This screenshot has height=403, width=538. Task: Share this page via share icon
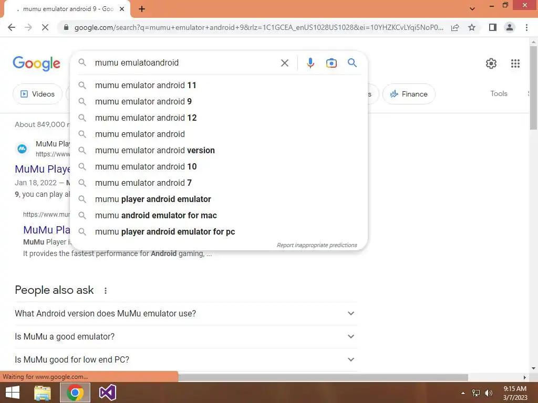click(455, 27)
